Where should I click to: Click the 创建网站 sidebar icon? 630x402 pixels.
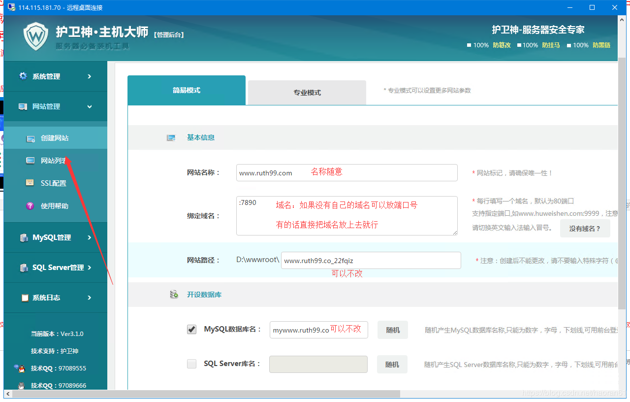31,138
